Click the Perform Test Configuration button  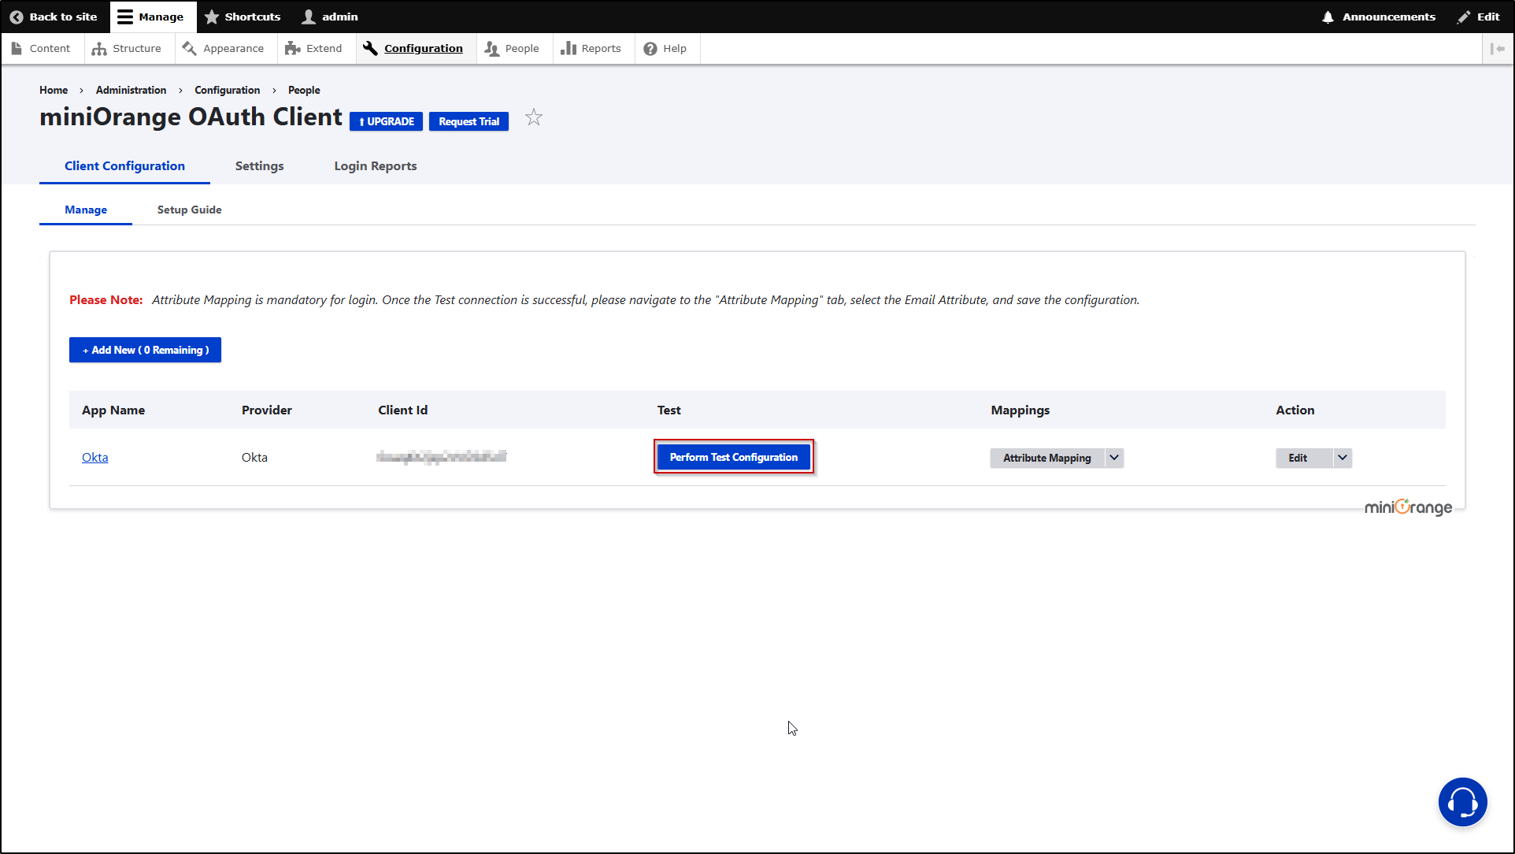(x=733, y=457)
